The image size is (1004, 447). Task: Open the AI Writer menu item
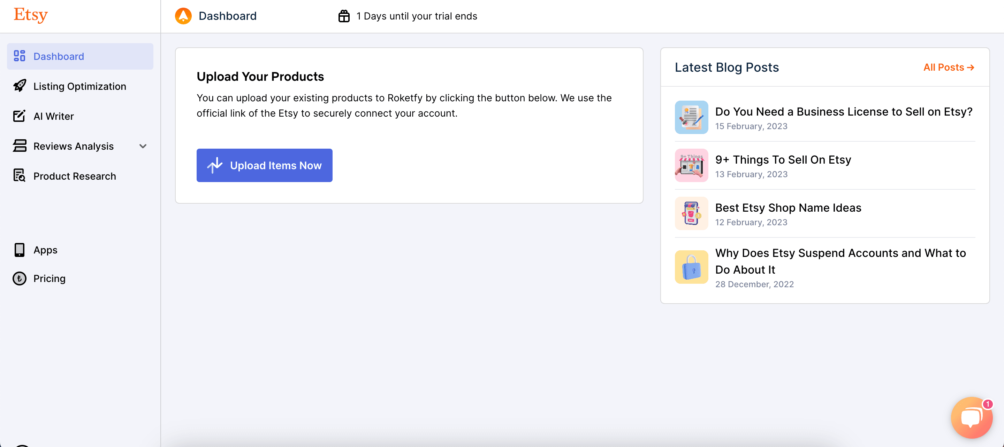[x=53, y=116]
